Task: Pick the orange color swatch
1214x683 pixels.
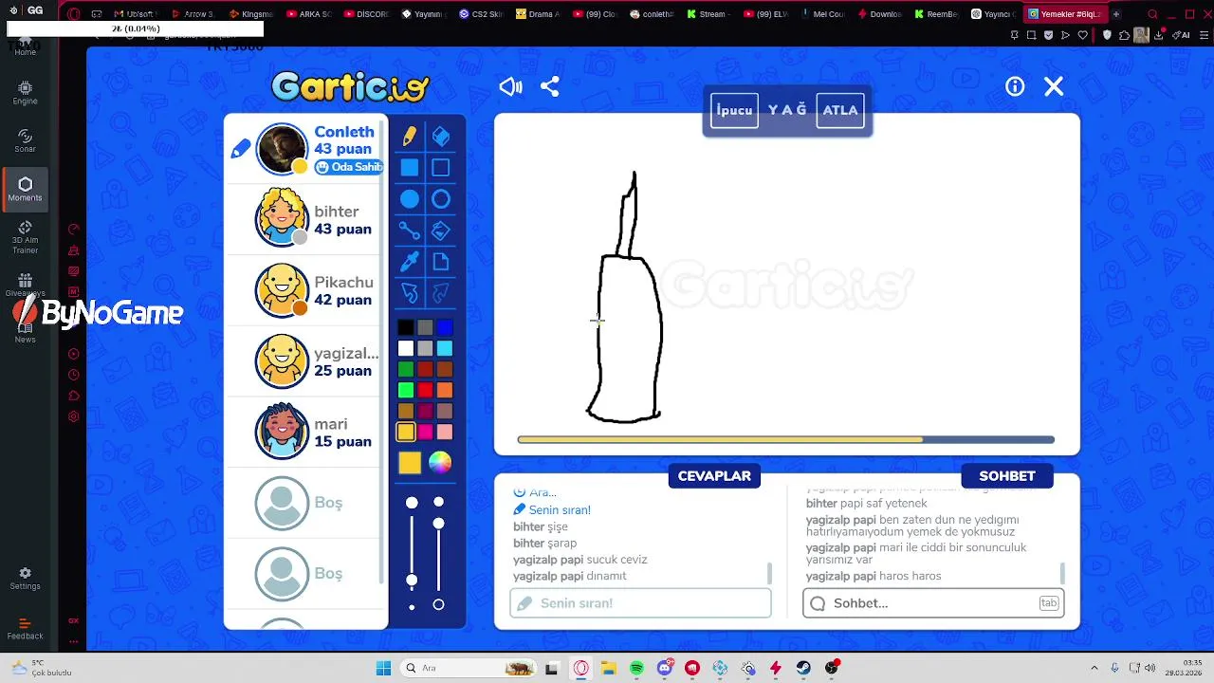Action: pyautogui.click(x=445, y=390)
